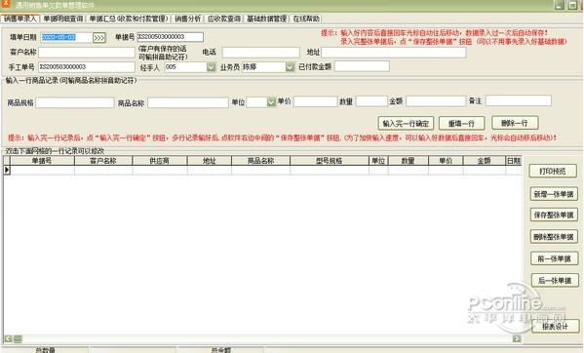Select the 单据号 column header
This screenshot has height=353, width=584.
[42, 161]
